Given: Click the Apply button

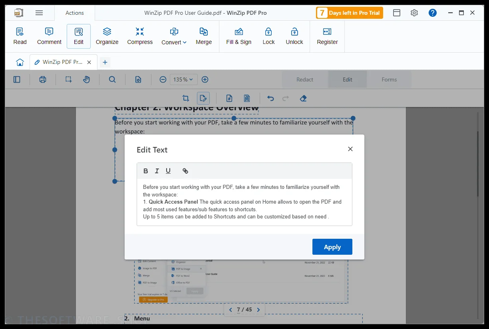Looking at the screenshot, I should click(x=332, y=247).
